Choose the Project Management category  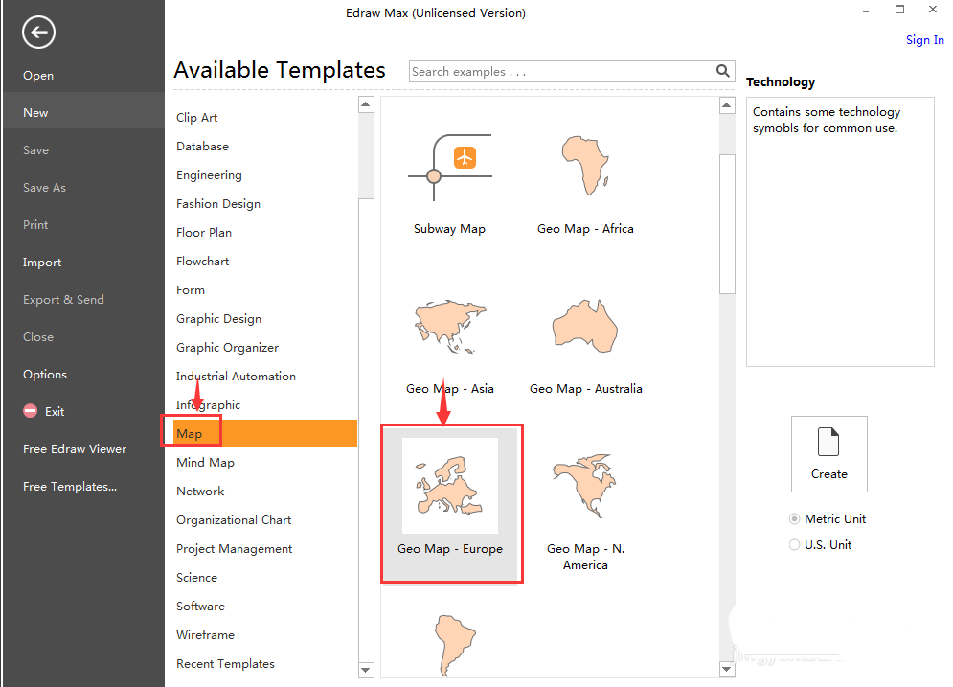point(234,549)
